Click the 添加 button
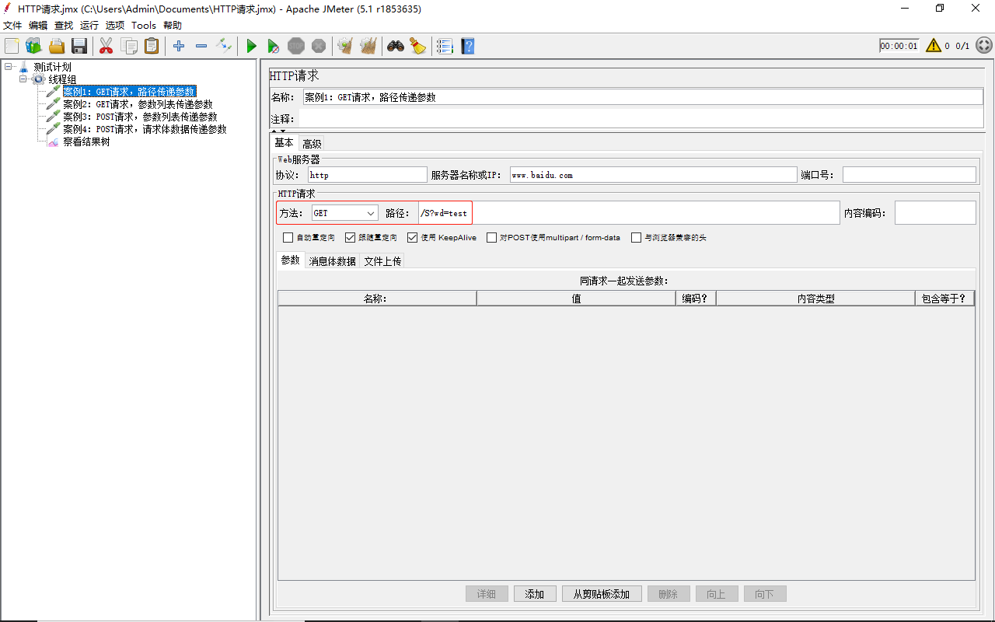 tap(535, 594)
